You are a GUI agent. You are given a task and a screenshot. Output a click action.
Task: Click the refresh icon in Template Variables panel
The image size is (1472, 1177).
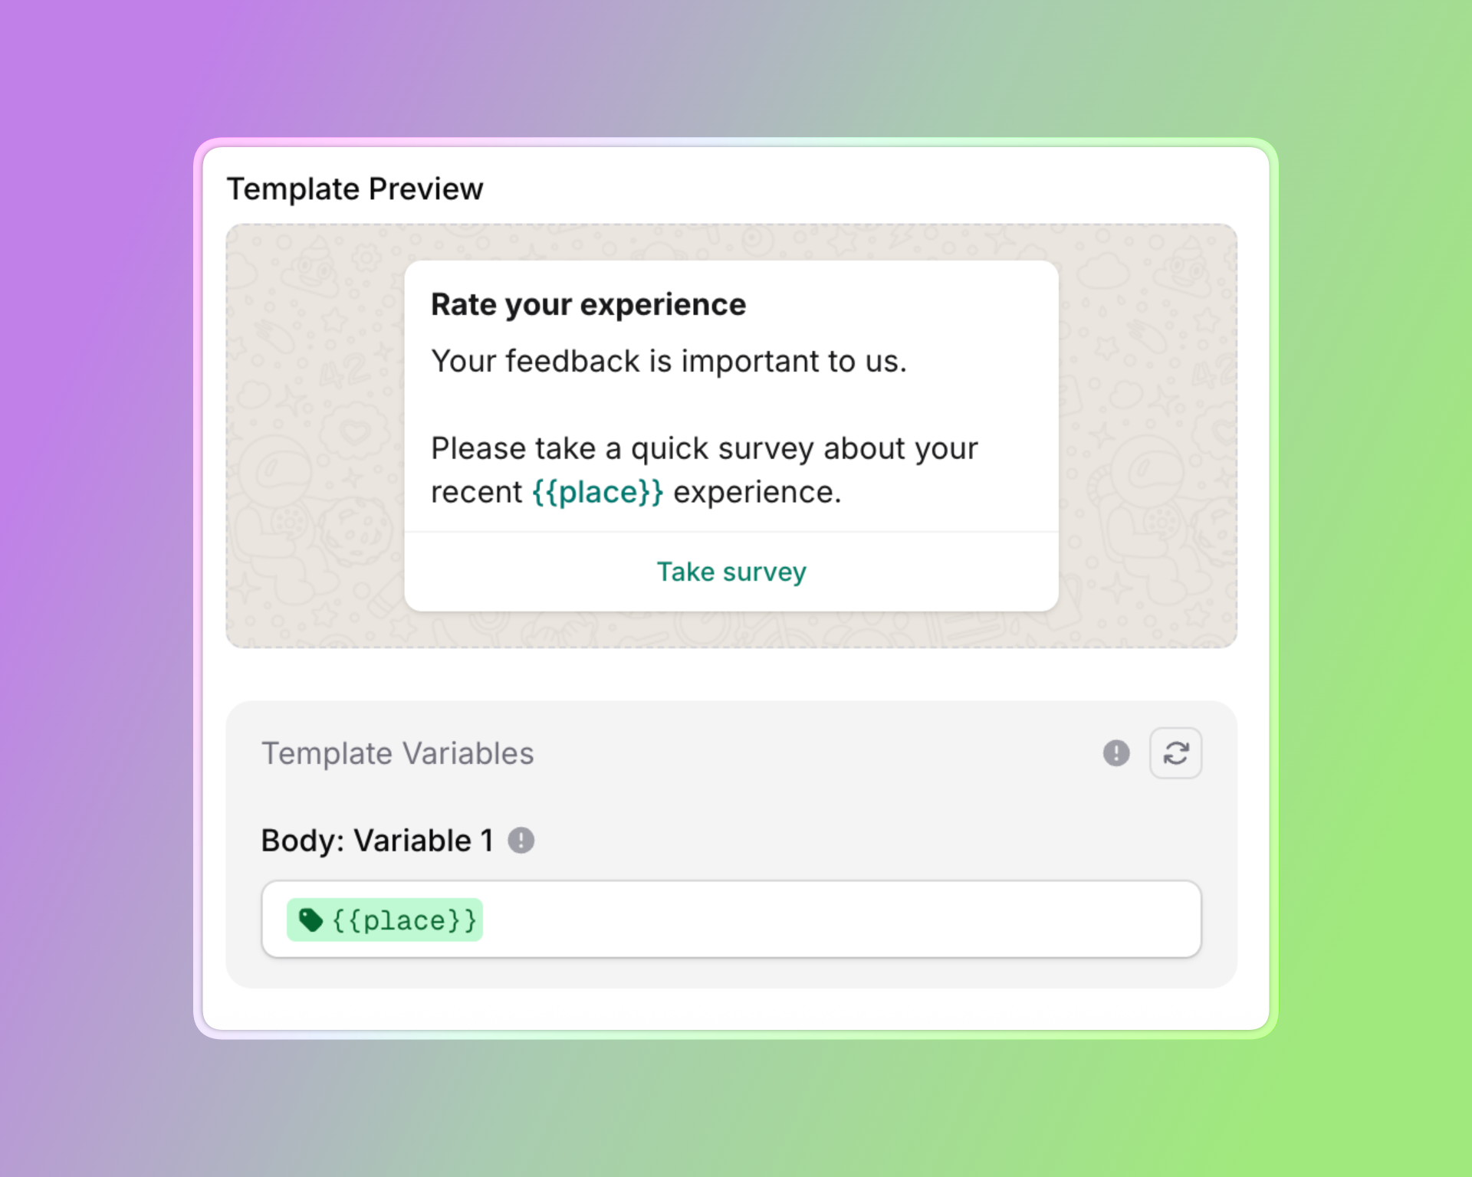click(1175, 753)
